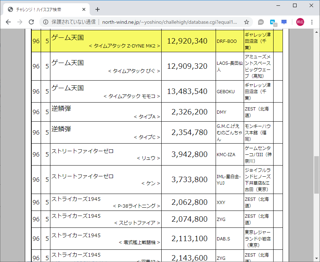
Task: Open the blue chat bubble extension
Action: click(284, 22)
